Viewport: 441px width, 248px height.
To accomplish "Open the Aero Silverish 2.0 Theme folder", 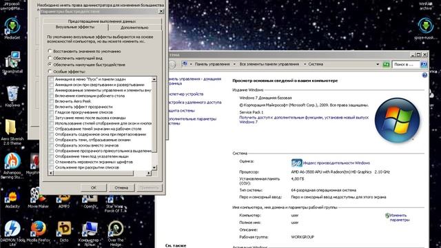I will (12, 132).
